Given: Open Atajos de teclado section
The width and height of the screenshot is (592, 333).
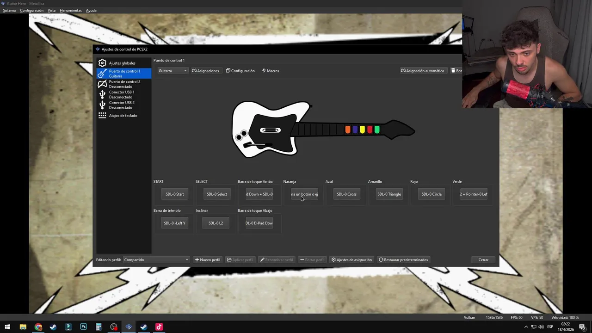Looking at the screenshot, I should 123,116.
